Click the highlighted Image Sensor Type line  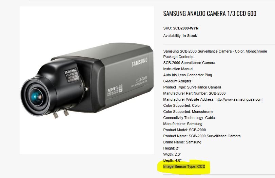pyautogui.click(x=184, y=166)
